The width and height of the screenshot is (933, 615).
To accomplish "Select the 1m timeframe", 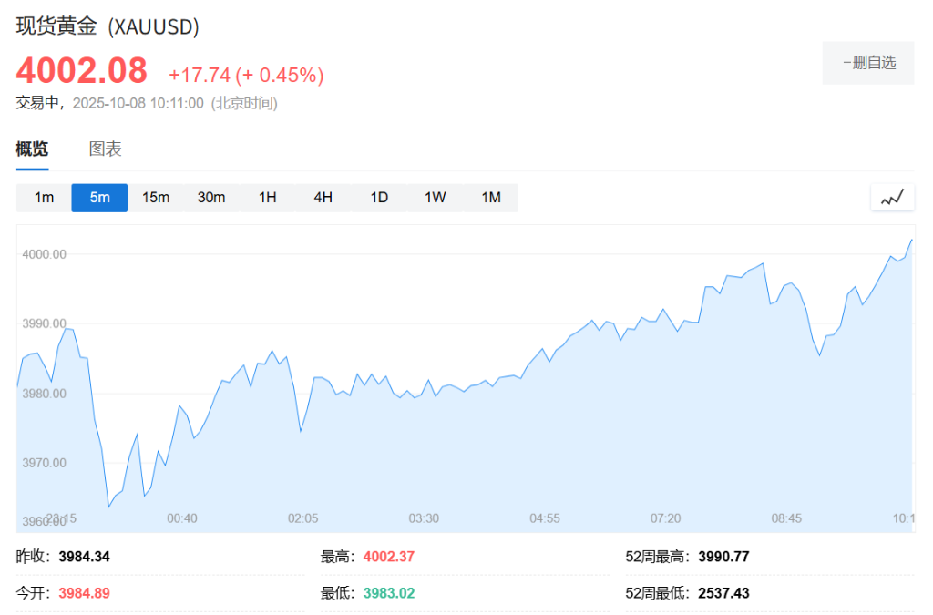I will 44,198.
